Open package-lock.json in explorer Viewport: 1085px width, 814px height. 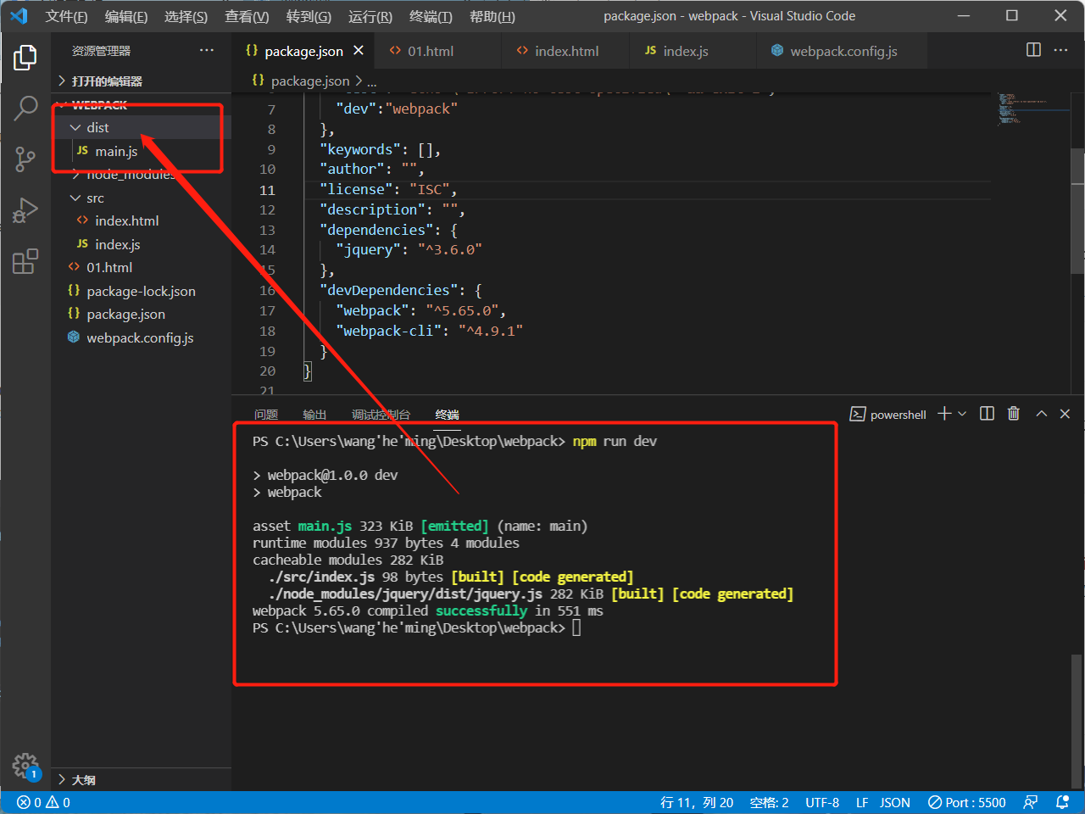click(141, 291)
